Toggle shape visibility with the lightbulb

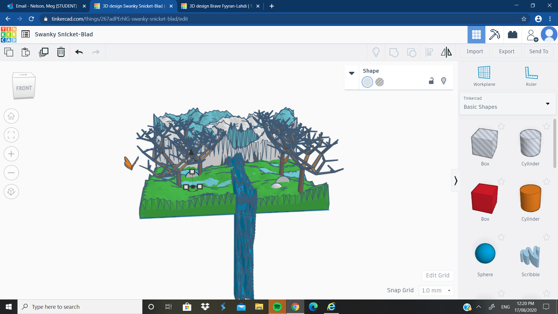pyautogui.click(x=443, y=81)
